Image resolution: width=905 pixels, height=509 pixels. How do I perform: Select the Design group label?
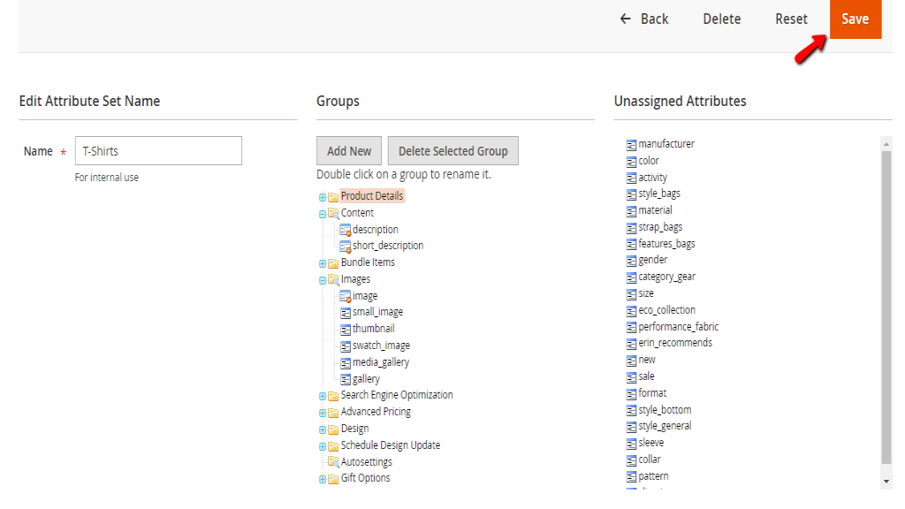tap(354, 429)
